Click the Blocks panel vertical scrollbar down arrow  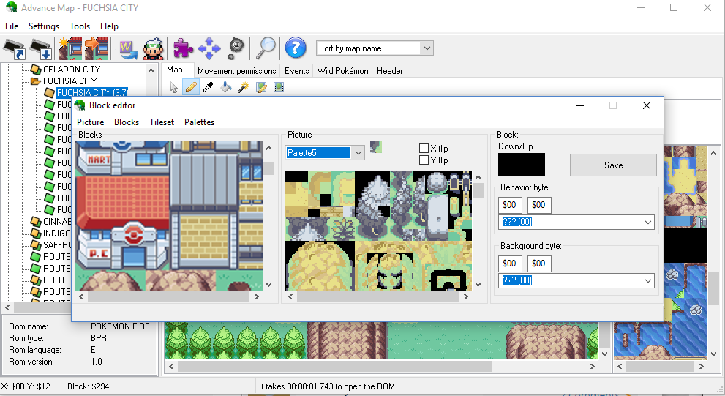[269, 285]
